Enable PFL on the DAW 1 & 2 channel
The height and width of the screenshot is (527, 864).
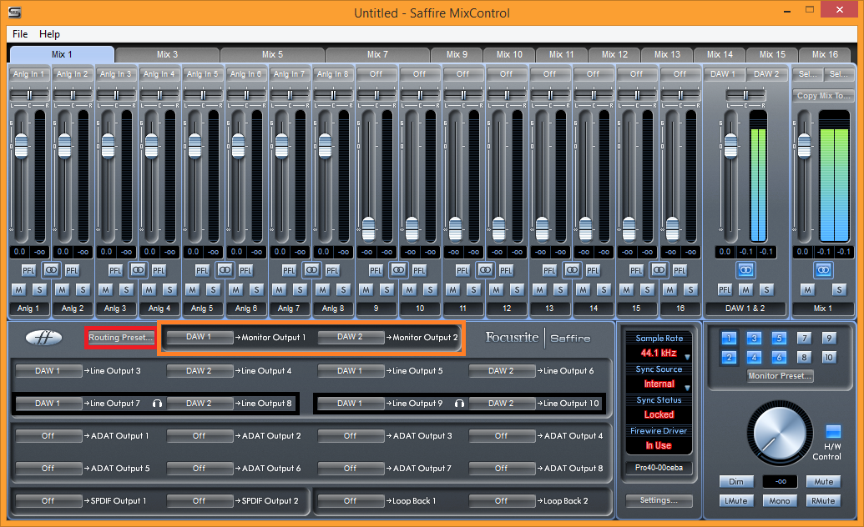(725, 289)
